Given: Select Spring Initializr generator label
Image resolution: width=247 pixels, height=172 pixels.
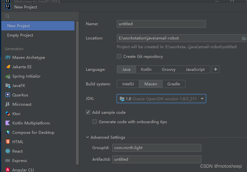Looking at the screenshot, I should tap(26, 76).
